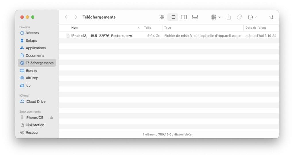Viewport: 294px width, 158px height.
Task: Switch to icon grid view
Action: (162, 17)
